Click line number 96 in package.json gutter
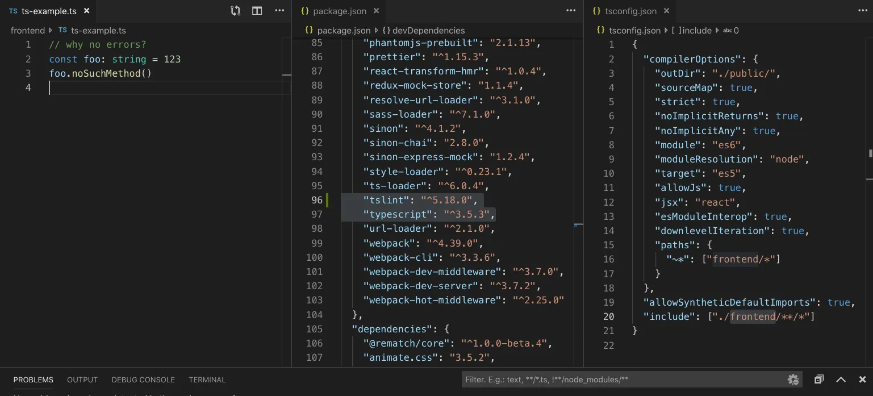This screenshot has height=396, width=873. point(317,200)
